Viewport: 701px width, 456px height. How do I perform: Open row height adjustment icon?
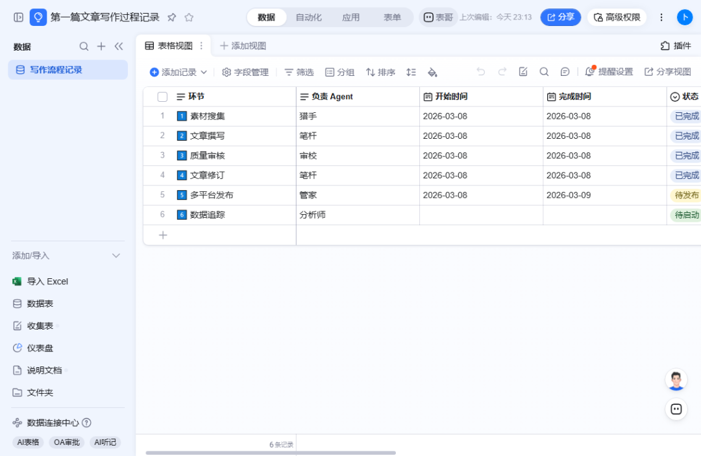(411, 73)
